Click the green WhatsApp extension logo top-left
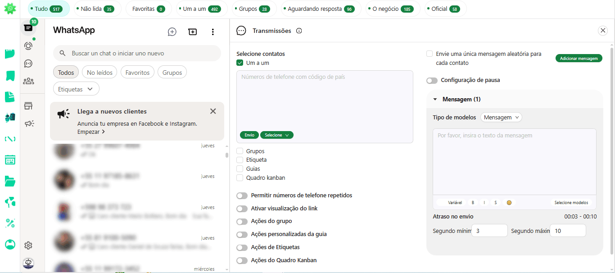 point(10,9)
